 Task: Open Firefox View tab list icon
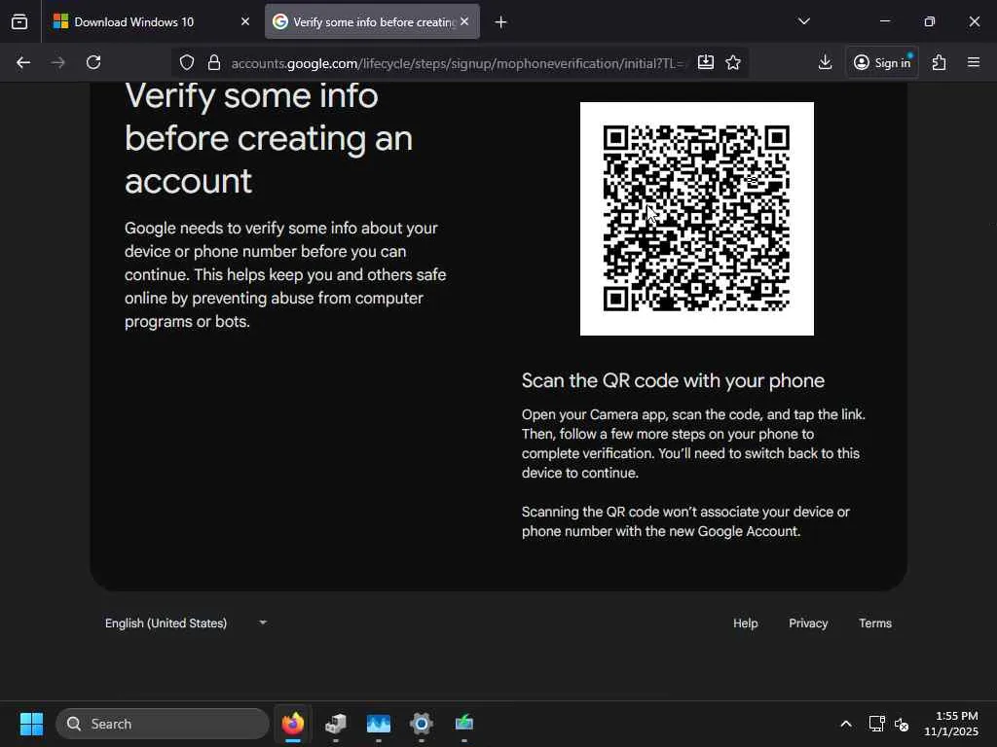pos(19,21)
